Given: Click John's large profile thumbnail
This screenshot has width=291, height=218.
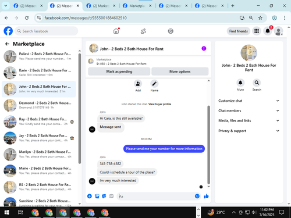Looking at the screenshot, I should click(249, 52).
